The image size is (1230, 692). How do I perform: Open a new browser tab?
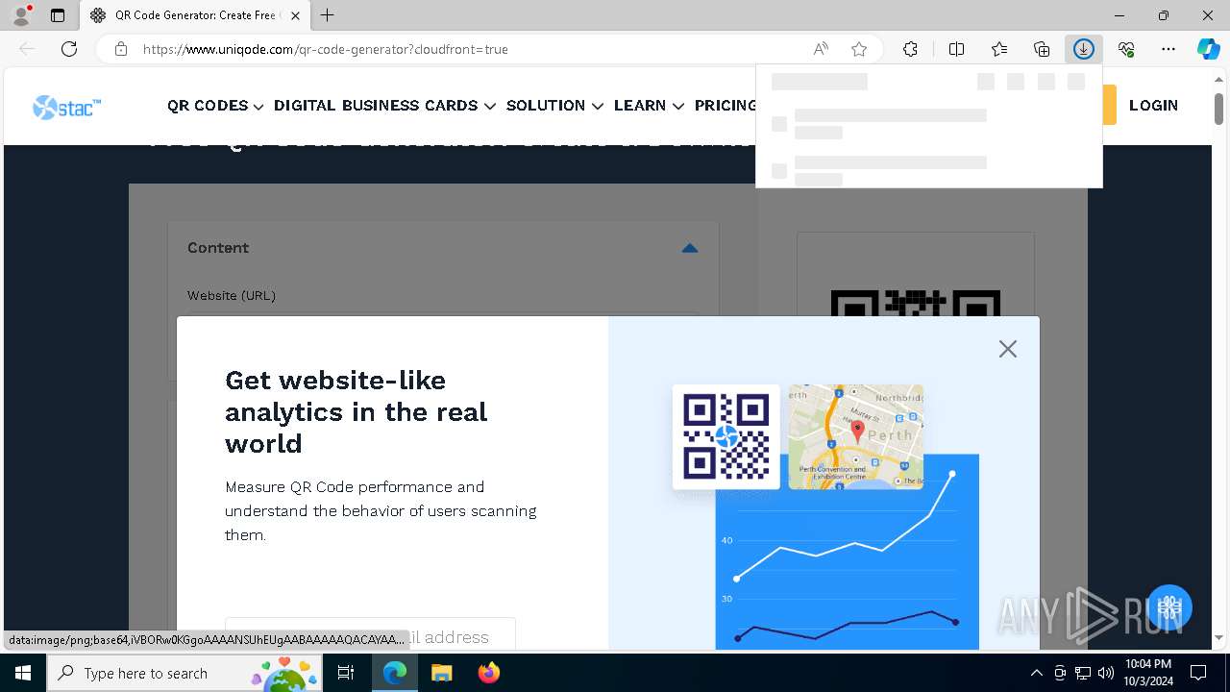click(x=327, y=15)
